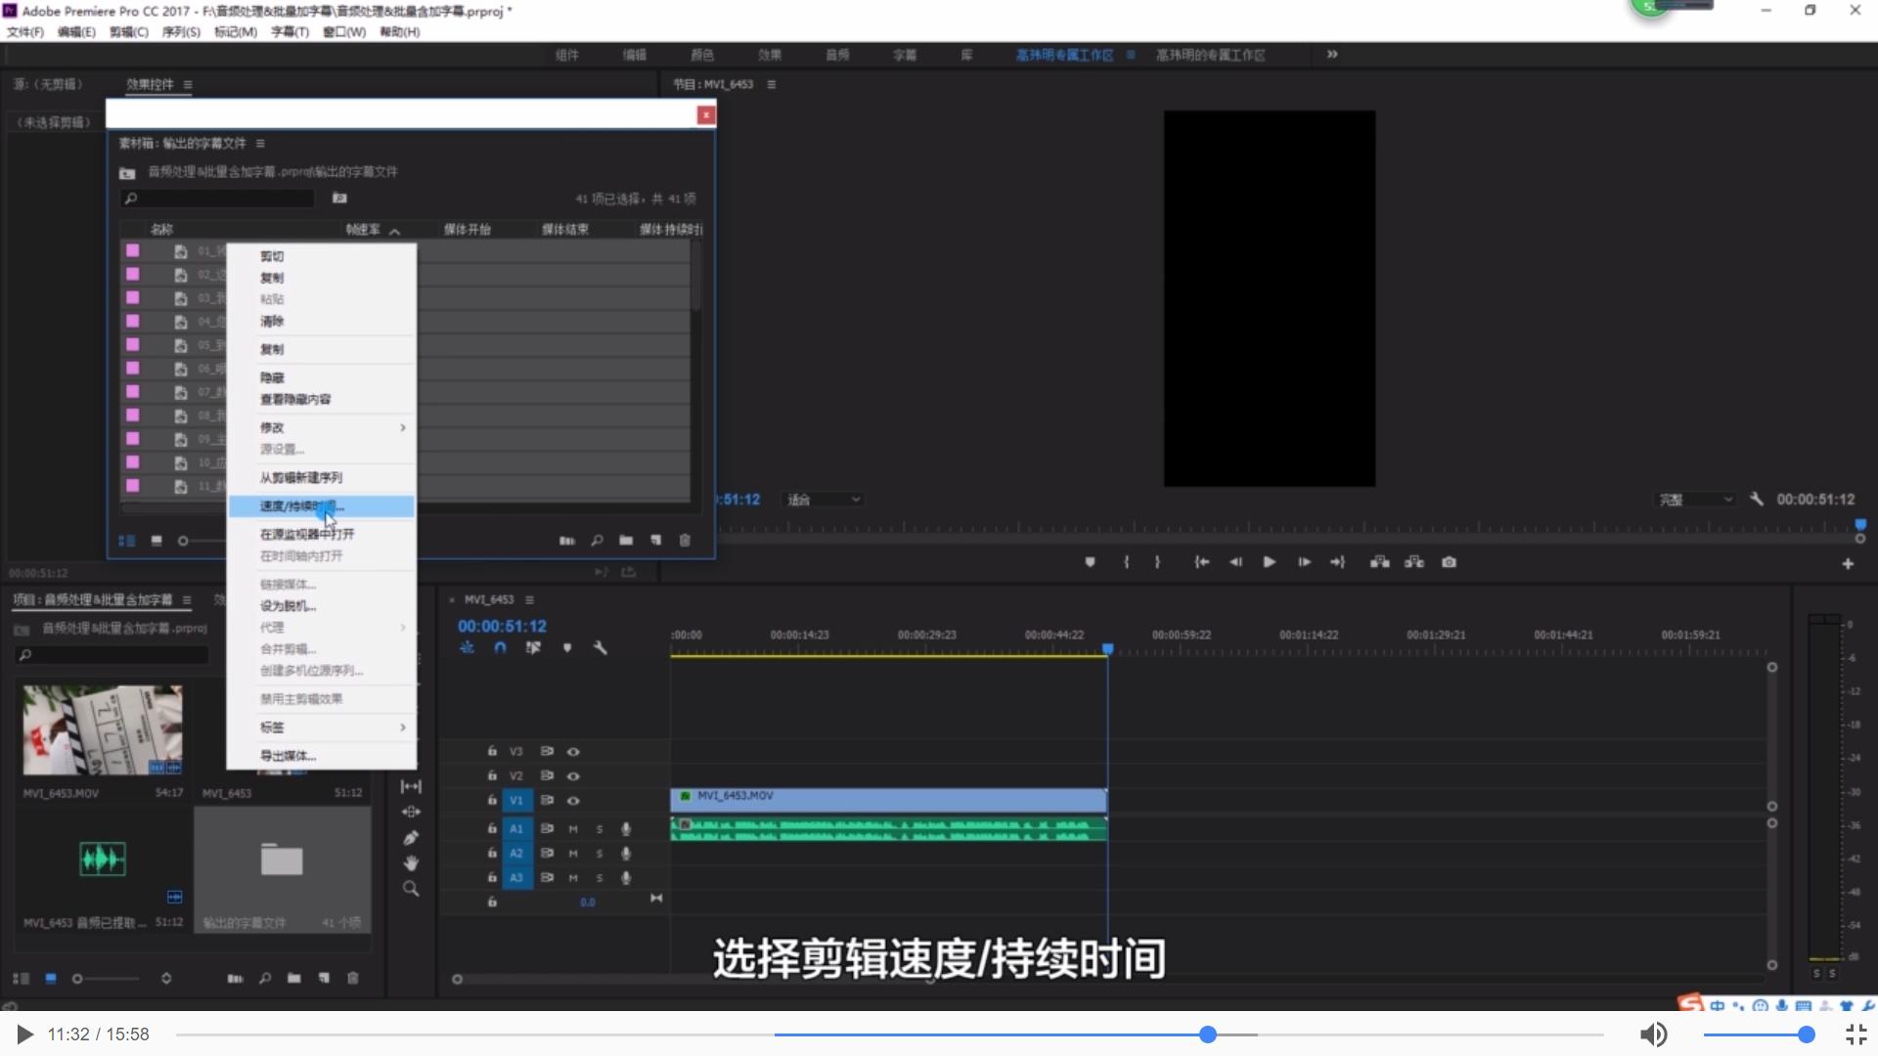1878x1056 pixels.
Task: Select the Hand tool in timeline toolbar
Action: pyautogui.click(x=411, y=862)
